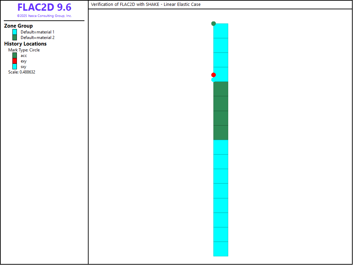Click the Mark Type: Circle label
Viewport: 353px width, 265px height.
pos(24,50)
